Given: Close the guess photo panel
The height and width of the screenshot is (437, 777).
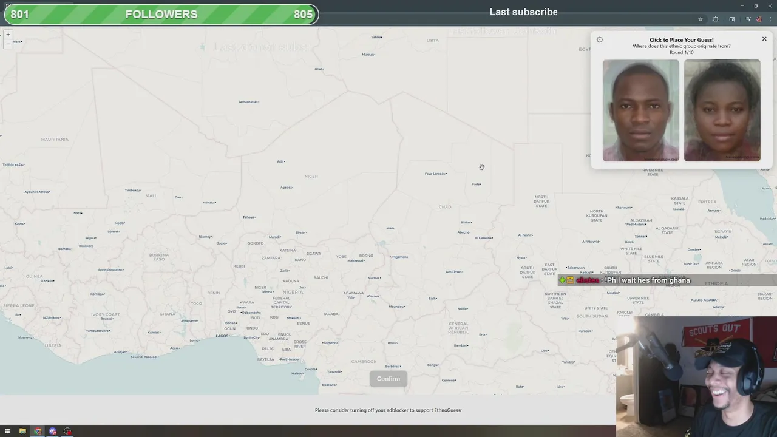Looking at the screenshot, I should (x=764, y=39).
